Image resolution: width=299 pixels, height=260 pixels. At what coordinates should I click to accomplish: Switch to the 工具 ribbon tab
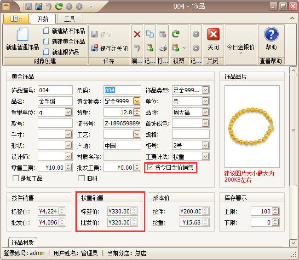(x=69, y=19)
